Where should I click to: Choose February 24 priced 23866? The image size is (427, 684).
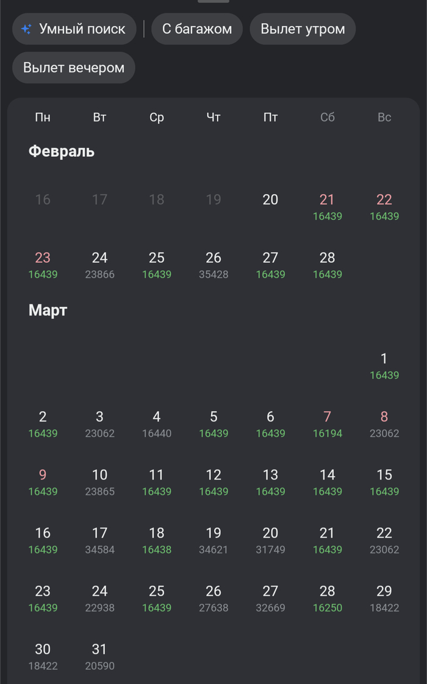point(99,265)
